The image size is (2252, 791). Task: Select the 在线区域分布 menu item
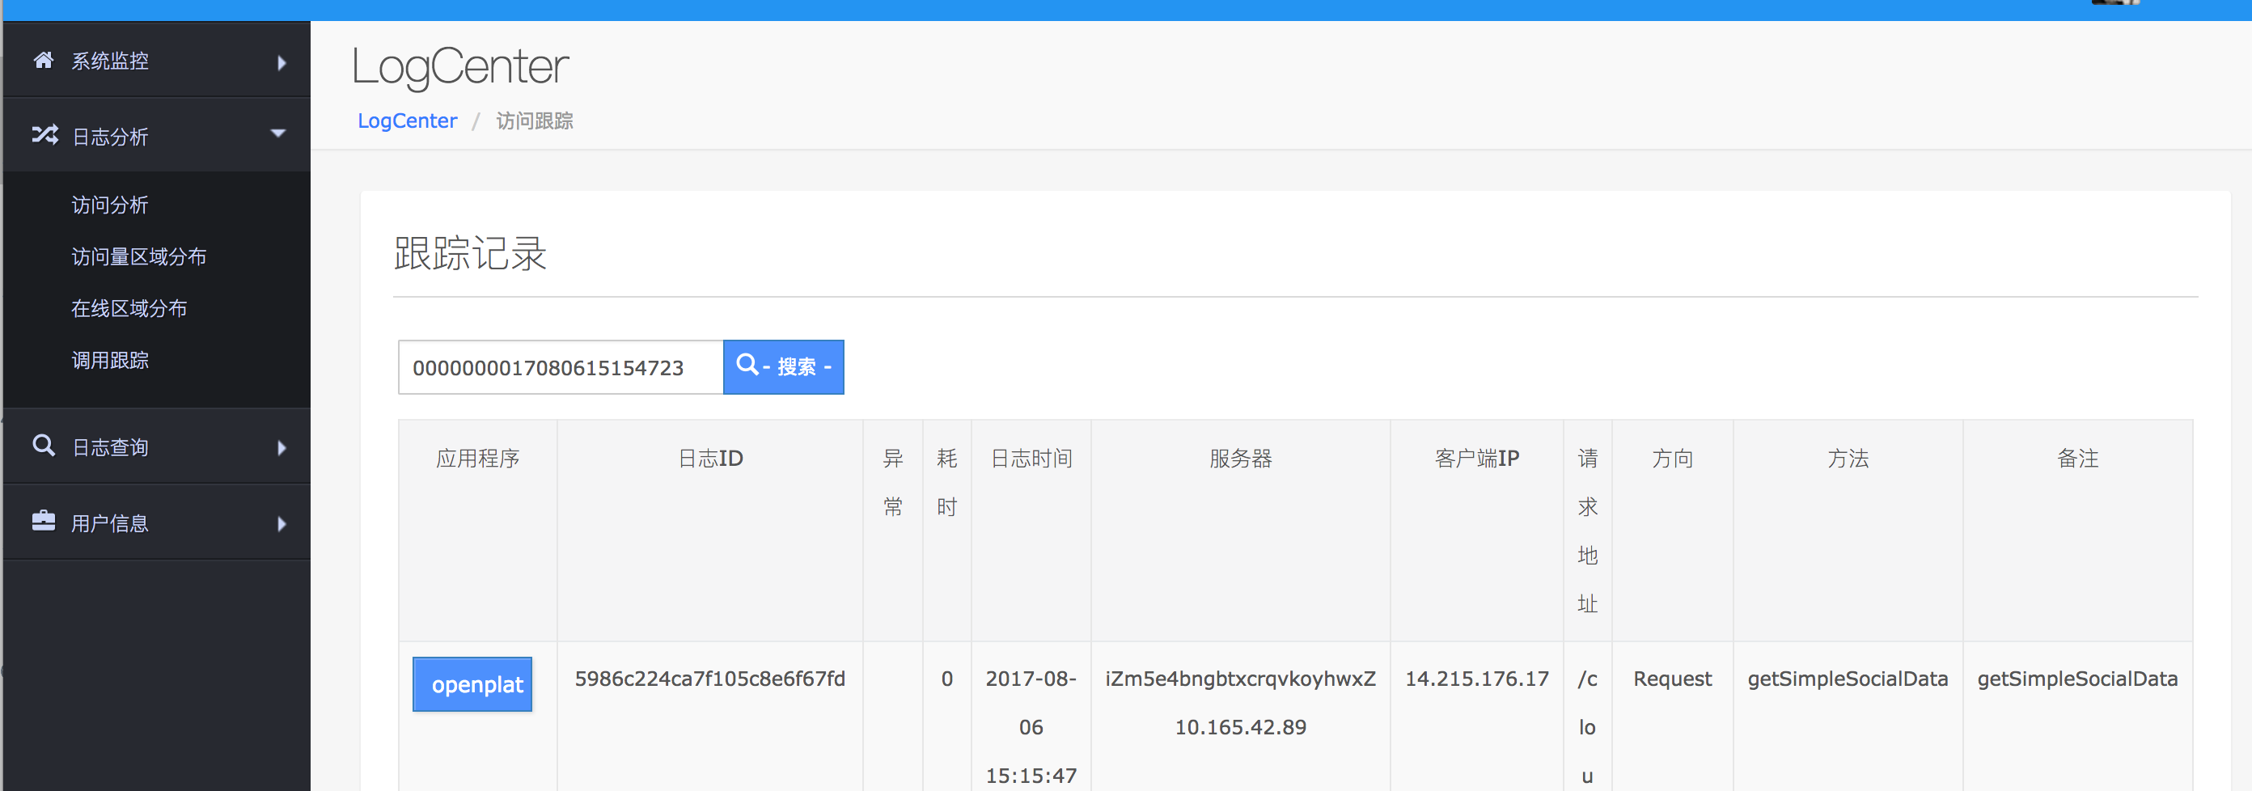(x=129, y=307)
